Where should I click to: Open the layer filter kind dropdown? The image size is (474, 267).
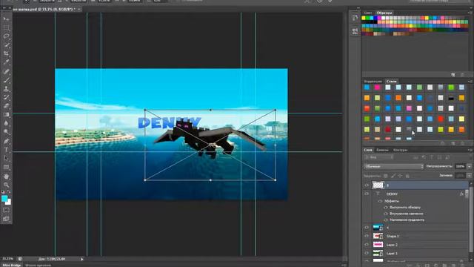coord(378,157)
